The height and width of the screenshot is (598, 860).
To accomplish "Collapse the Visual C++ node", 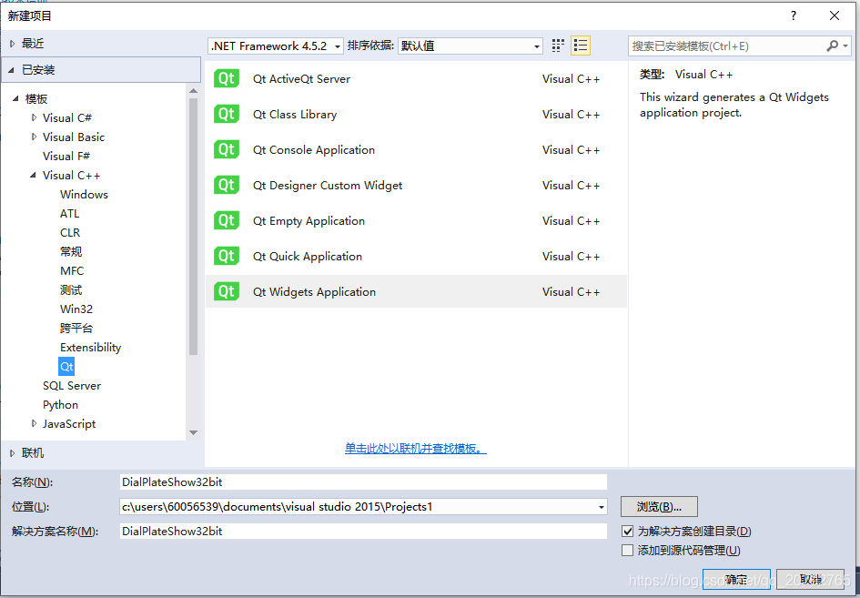I will click(x=33, y=175).
